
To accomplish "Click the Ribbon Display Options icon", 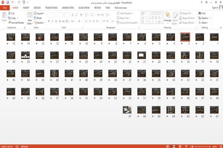I will tap(206, 3).
